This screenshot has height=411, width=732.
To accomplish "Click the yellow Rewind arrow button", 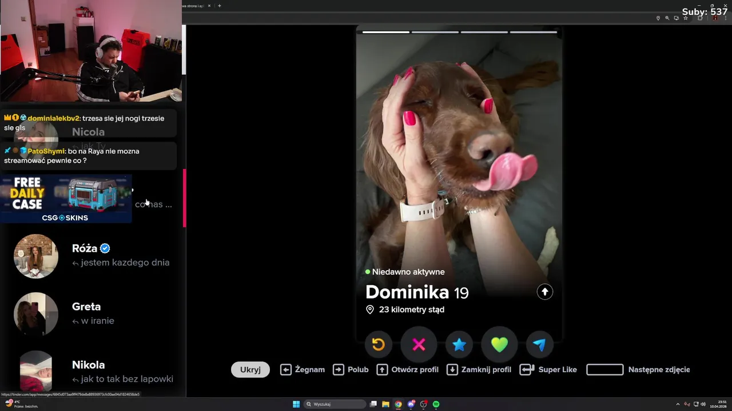I will pyautogui.click(x=379, y=344).
